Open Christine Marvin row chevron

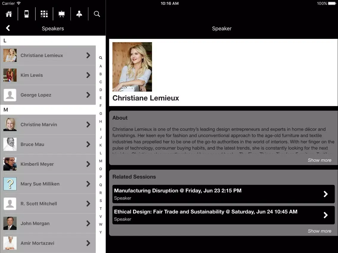coord(88,124)
